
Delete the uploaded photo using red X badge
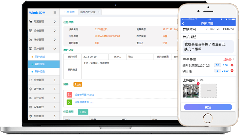pos(198,84)
